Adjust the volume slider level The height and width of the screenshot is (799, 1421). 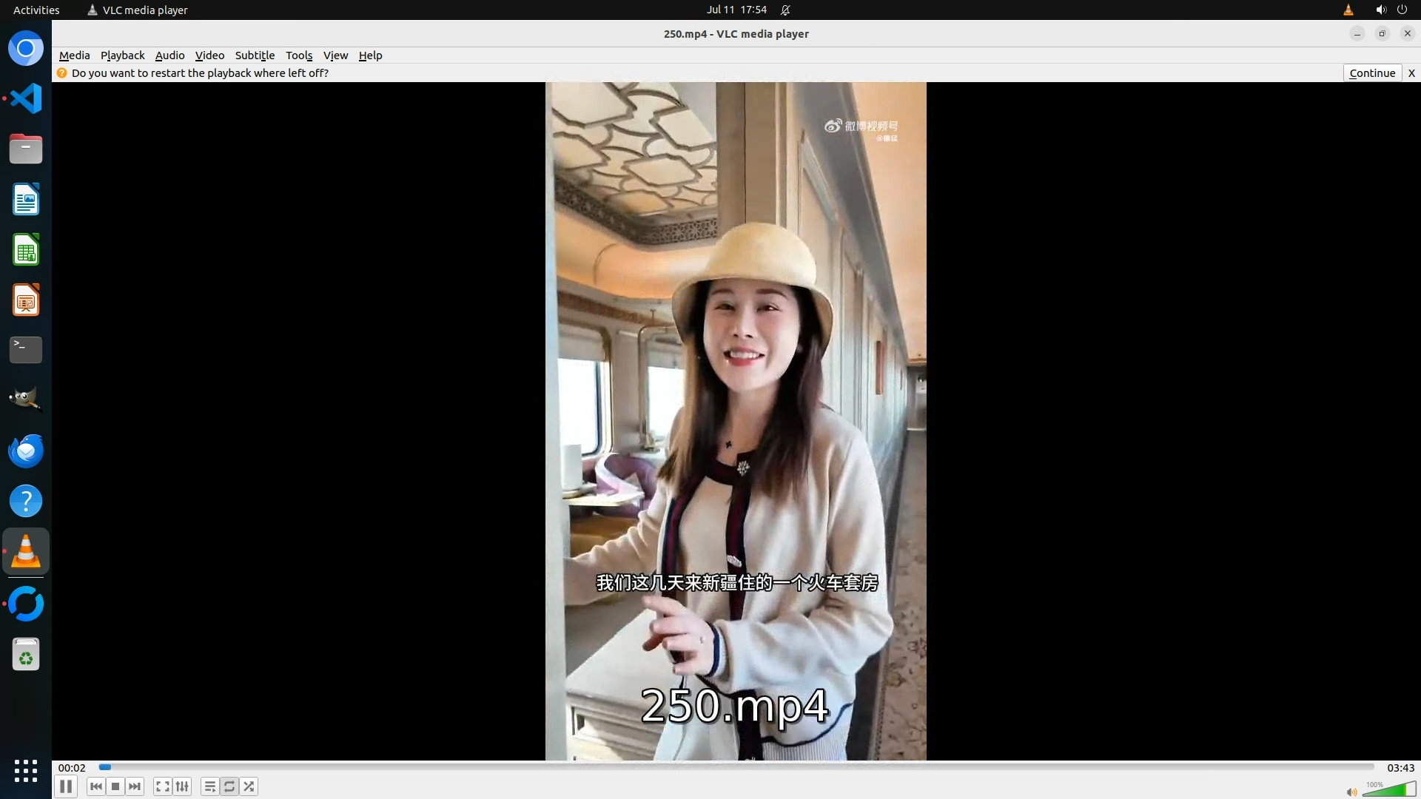[x=1391, y=790]
